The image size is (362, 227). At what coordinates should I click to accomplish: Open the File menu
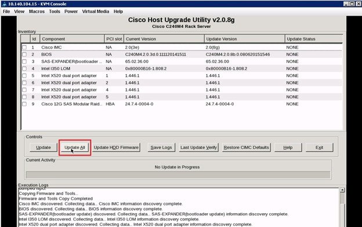pos(6,12)
